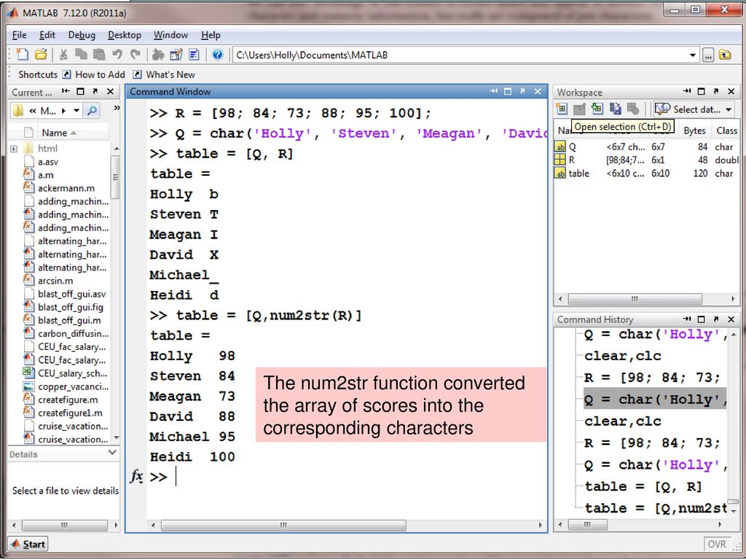746x560 pixels.
Task: Sort Workspace by Bytes column header
Action: 694,131
